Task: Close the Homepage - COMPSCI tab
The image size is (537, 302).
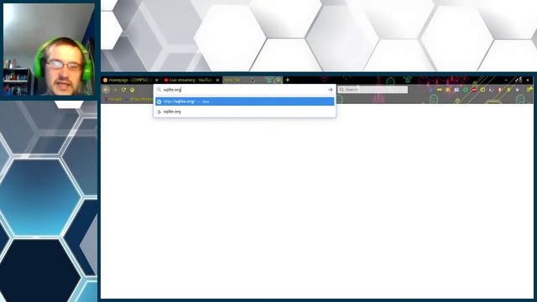Action: coord(157,81)
